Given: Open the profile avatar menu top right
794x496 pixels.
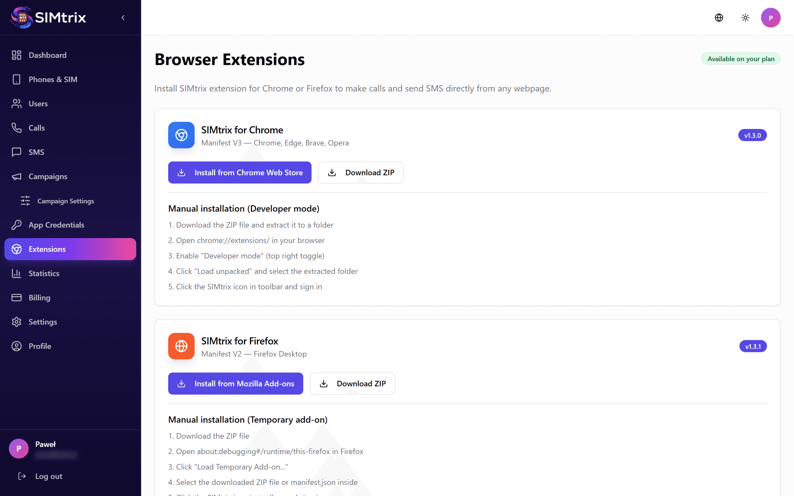Looking at the screenshot, I should [771, 17].
